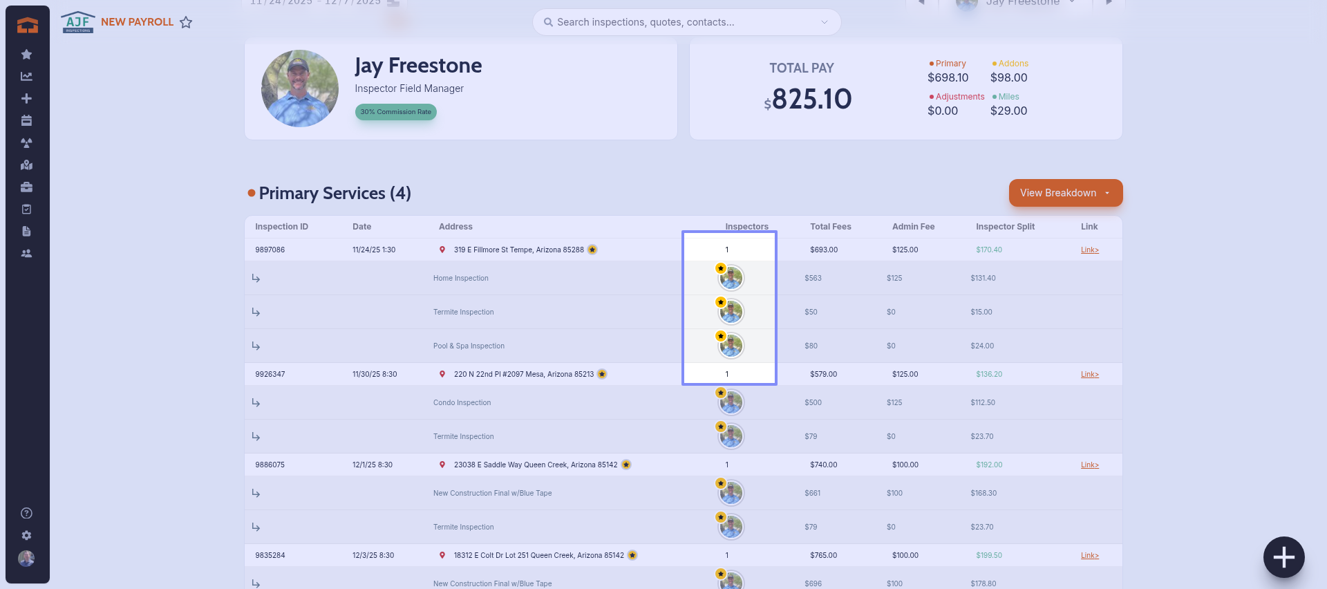Open settings gear in sidebar

pyautogui.click(x=26, y=536)
